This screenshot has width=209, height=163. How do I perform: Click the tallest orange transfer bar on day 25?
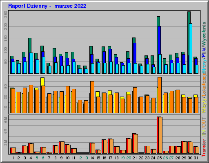[160, 135]
